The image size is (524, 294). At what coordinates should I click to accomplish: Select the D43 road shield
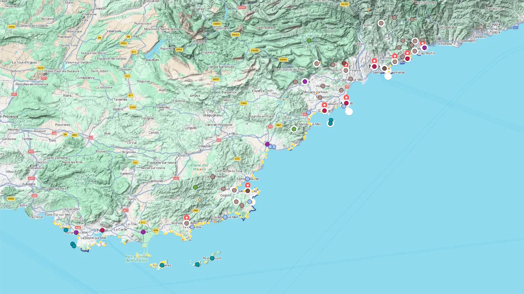[x=135, y=162]
